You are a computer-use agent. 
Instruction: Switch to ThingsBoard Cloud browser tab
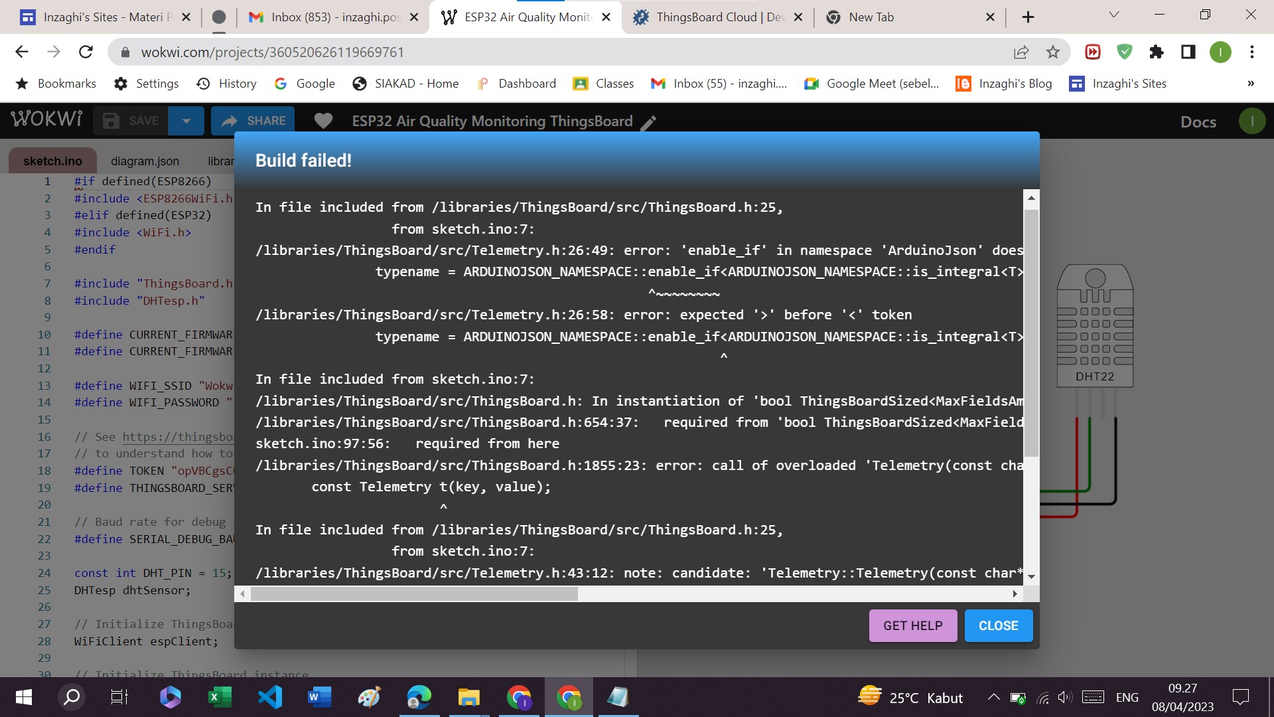(x=717, y=17)
